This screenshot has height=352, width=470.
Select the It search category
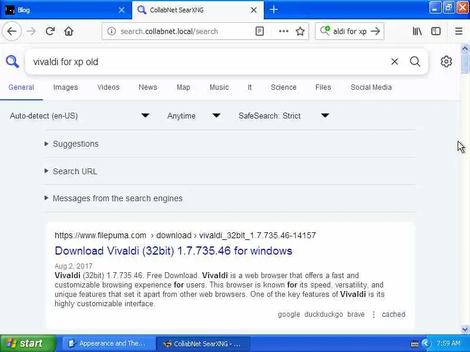tap(249, 87)
